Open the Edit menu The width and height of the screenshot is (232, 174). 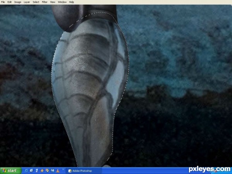(x=9, y=2)
